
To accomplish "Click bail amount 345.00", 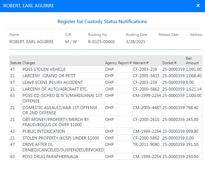I will pyautogui.click(x=192, y=119).
